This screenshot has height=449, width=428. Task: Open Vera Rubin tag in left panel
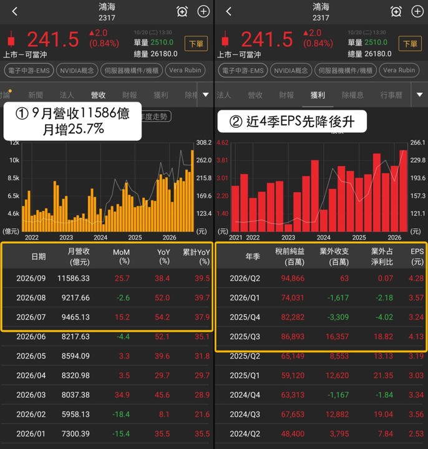[185, 70]
